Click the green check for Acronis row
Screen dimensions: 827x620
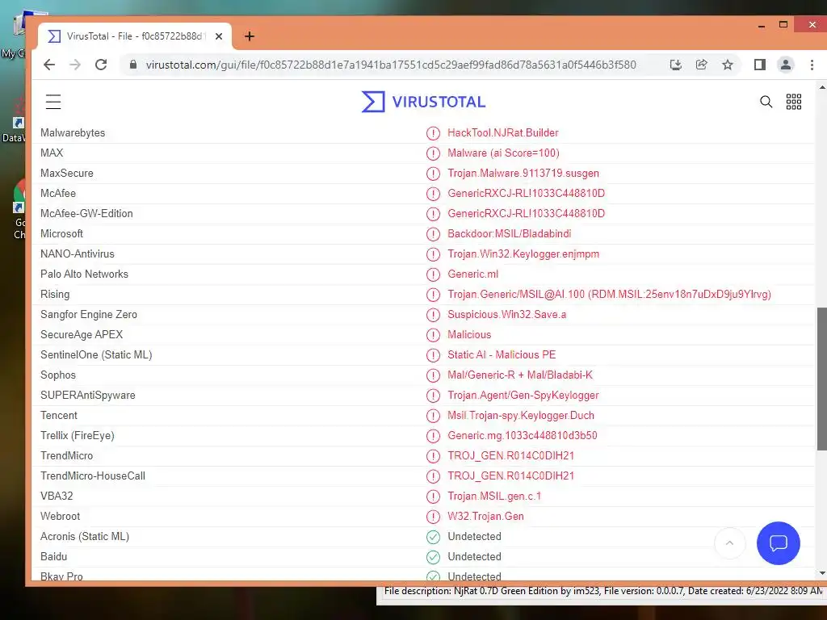click(433, 537)
